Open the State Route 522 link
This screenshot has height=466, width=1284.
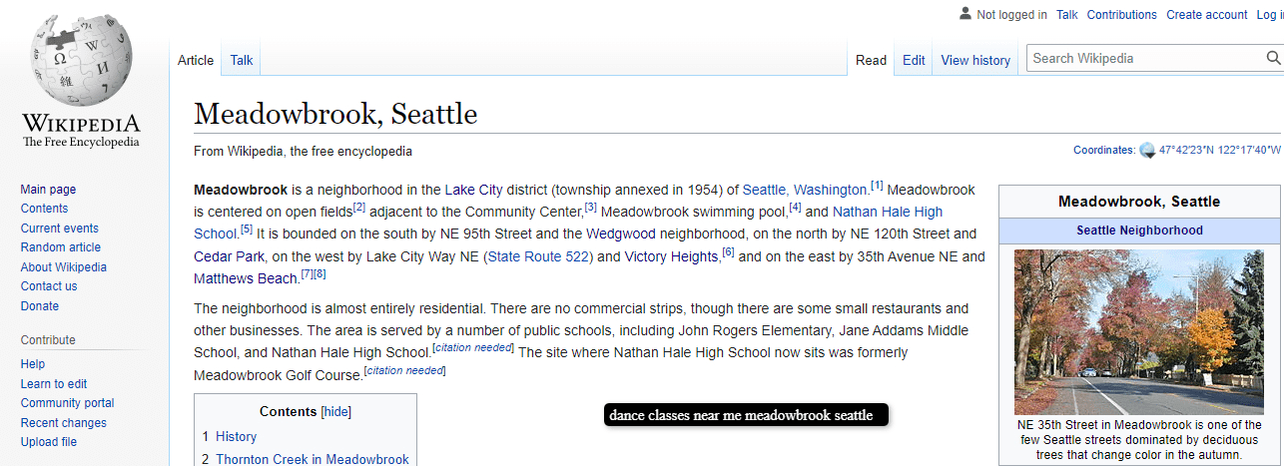(x=538, y=256)
